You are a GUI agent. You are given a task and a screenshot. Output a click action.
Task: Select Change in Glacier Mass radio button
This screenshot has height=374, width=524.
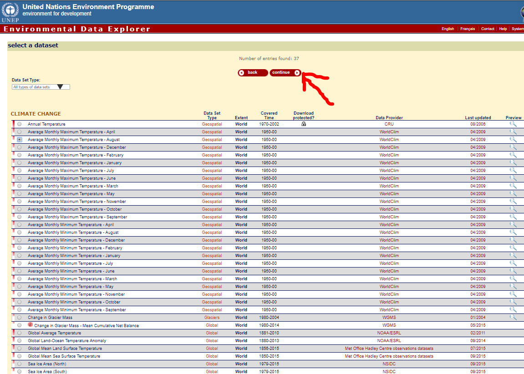20,318
